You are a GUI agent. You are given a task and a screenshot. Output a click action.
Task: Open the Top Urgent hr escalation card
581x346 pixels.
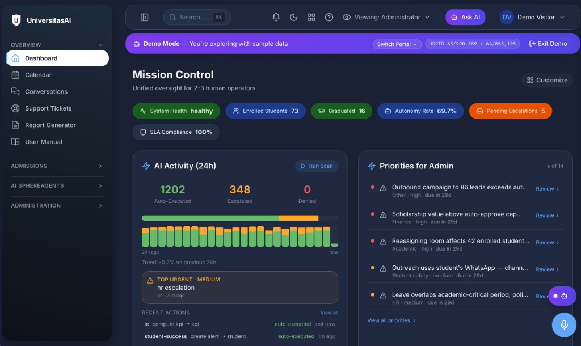point(240,288)
